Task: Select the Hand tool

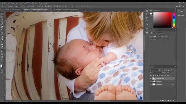Action: click(2, 57)
